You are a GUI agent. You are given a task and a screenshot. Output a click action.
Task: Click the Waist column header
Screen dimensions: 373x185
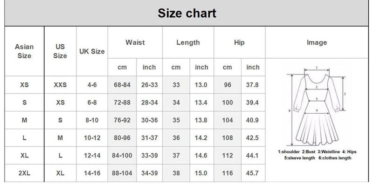[x=135, y=42]
